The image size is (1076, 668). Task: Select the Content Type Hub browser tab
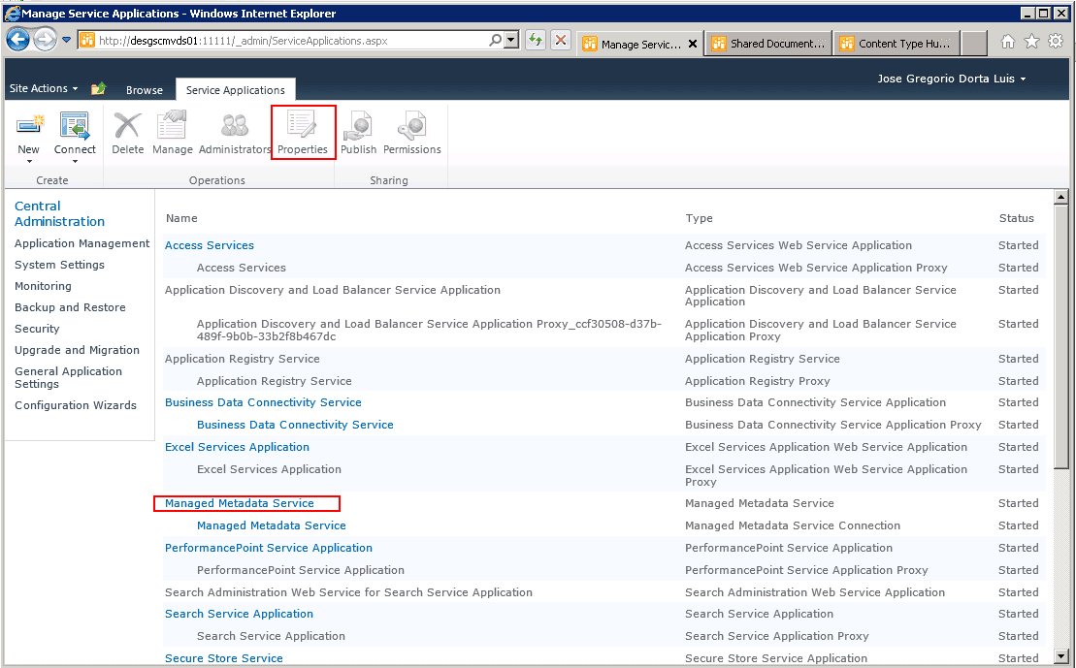point(896,44)
